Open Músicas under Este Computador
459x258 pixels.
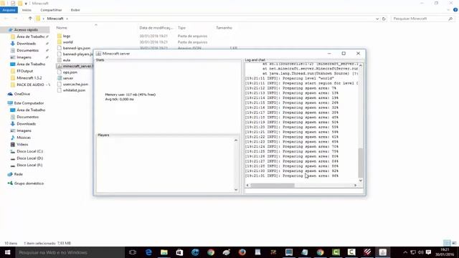coord(24,138)
